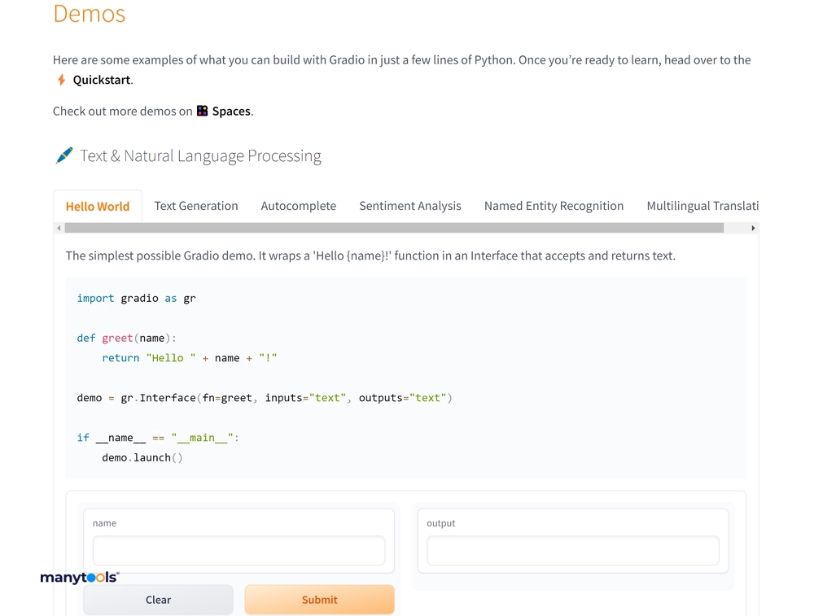Click inside the name input field

(239, 550)
